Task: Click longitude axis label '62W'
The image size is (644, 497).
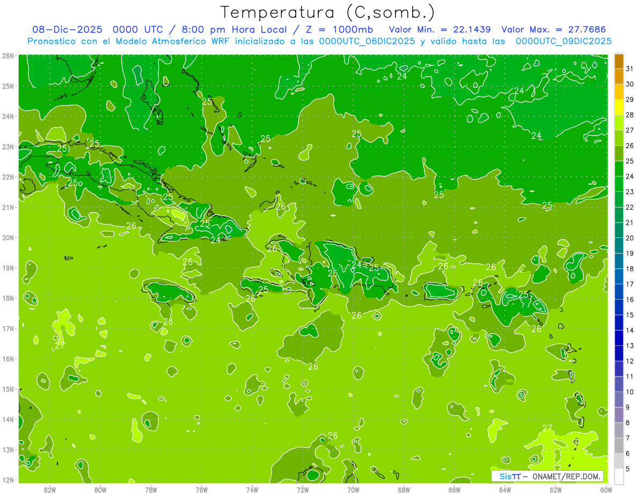Action: pyautogui.click(x=555, y=489)
